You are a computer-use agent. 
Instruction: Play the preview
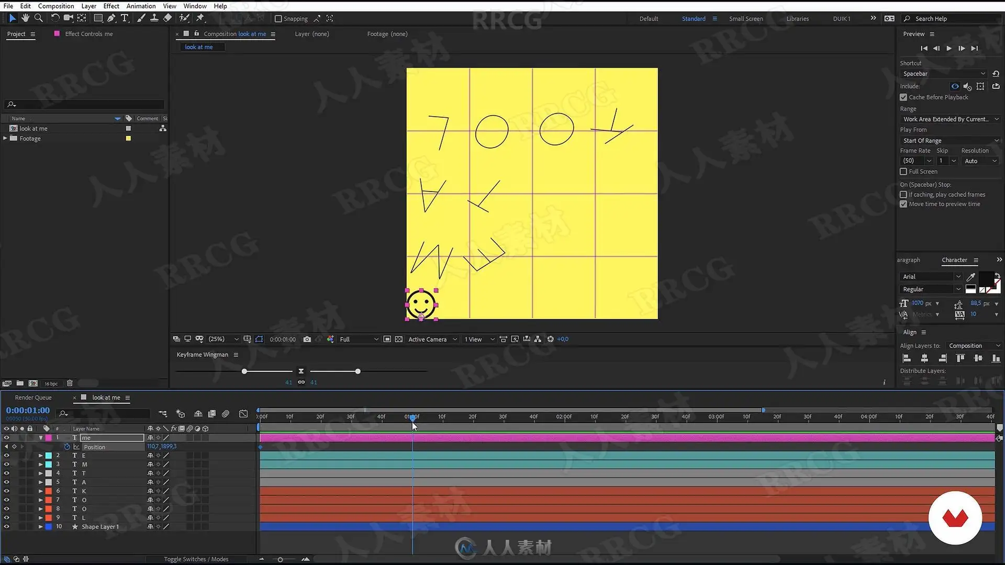(x=949, y=48)
